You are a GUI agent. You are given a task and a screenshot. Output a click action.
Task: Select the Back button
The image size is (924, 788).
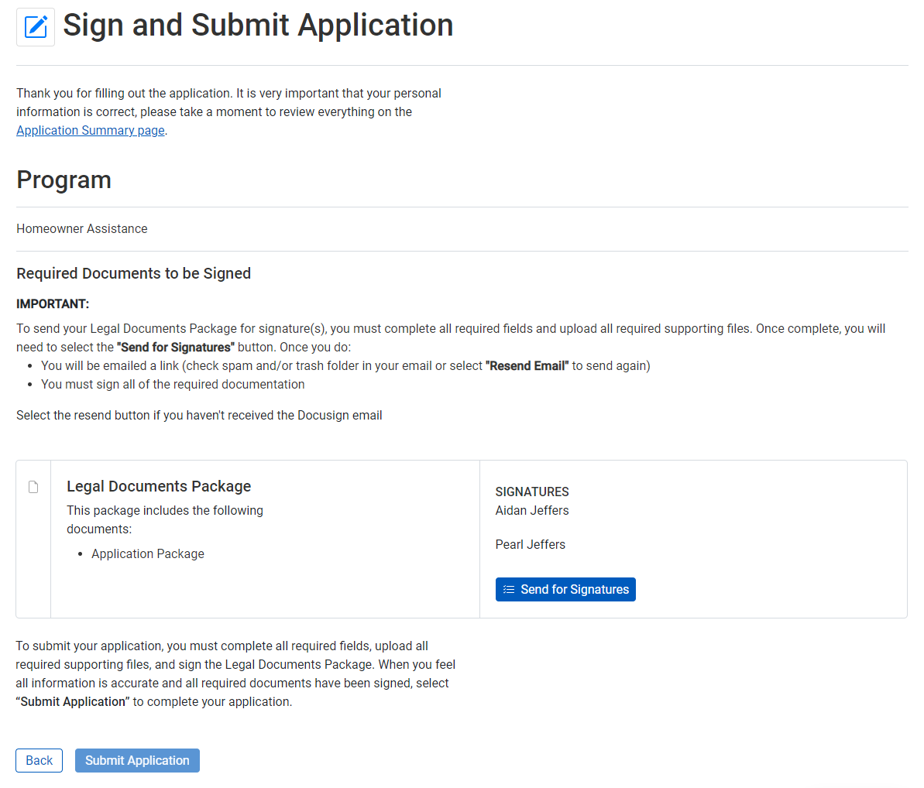[x=39, y=760]
